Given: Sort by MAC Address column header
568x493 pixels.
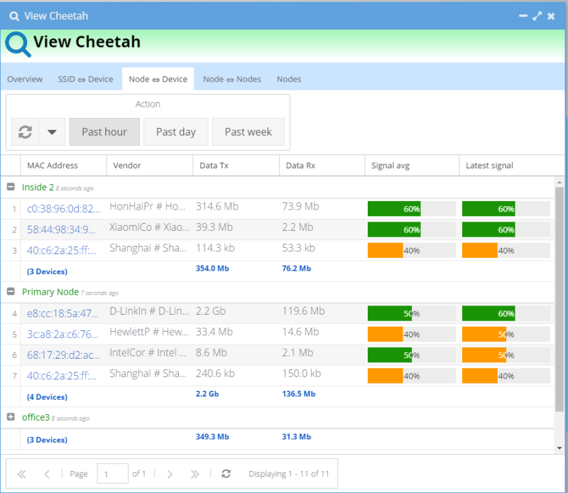Looking at the screenshot, I should pyautogui.click(x=63, y=166).
